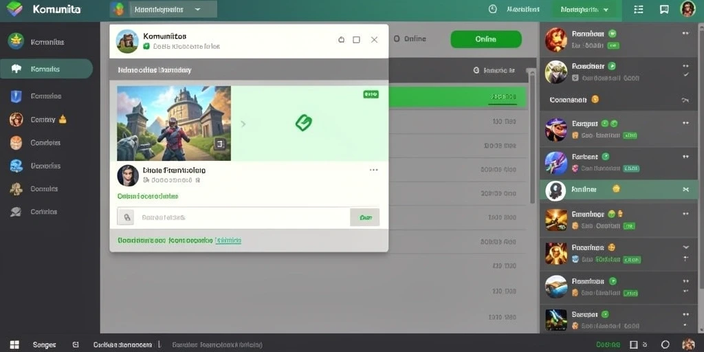Open the tan figure icon in sidebar
The image size is (704, 352).
[x=16, y=188]
